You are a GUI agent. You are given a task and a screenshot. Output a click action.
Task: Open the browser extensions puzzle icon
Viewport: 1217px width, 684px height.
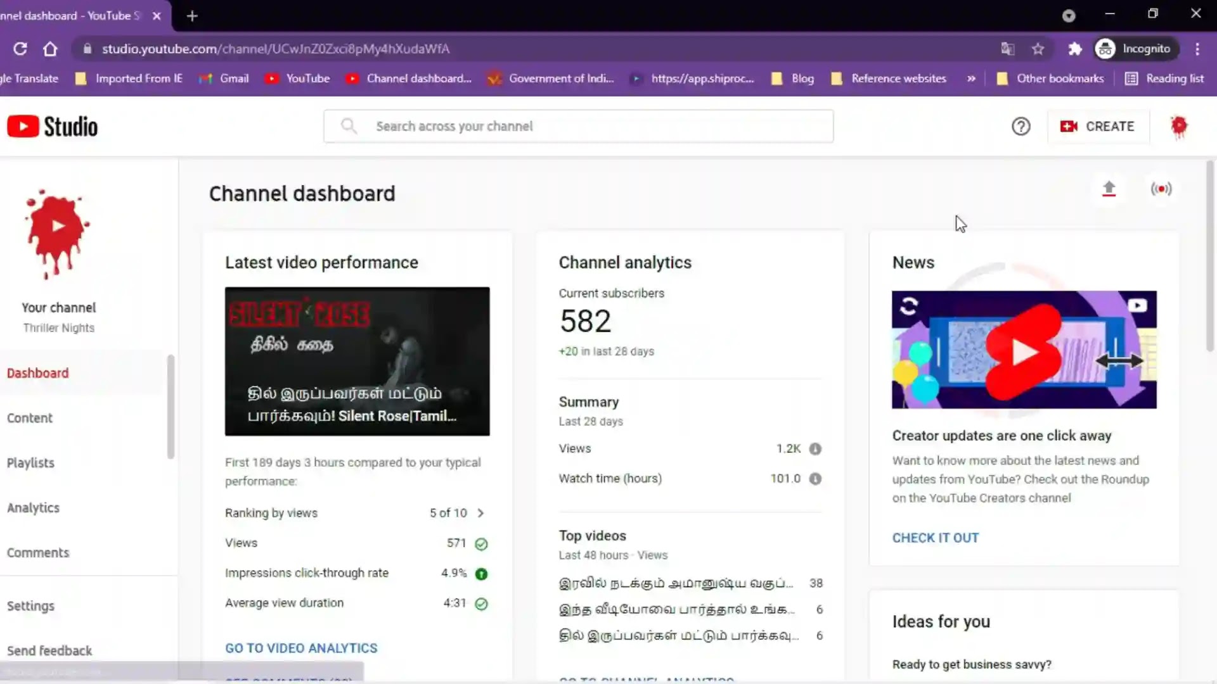tap(1074, 49)
